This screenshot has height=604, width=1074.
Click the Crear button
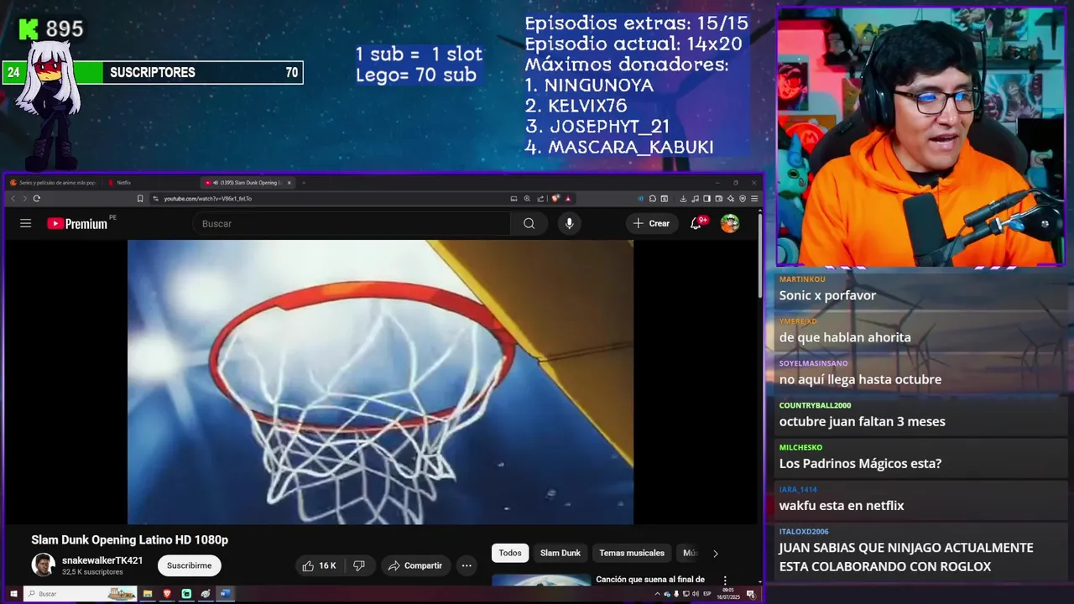coord(651,223)
